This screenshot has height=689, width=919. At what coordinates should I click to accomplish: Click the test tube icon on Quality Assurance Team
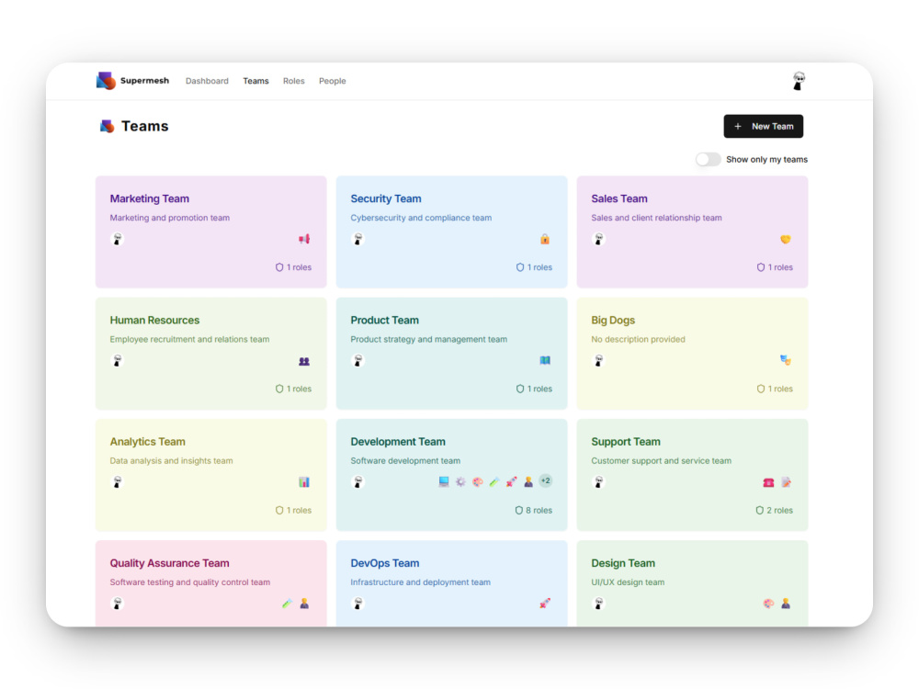[x=287, y=604]
